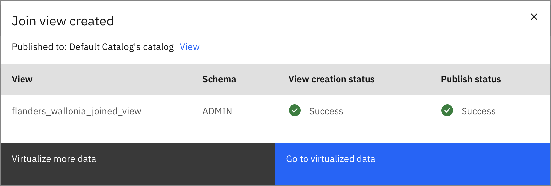Click the ADMIN schema cell
The width and height of the screenshot is (551, 186).
click(x=217, y=111)
